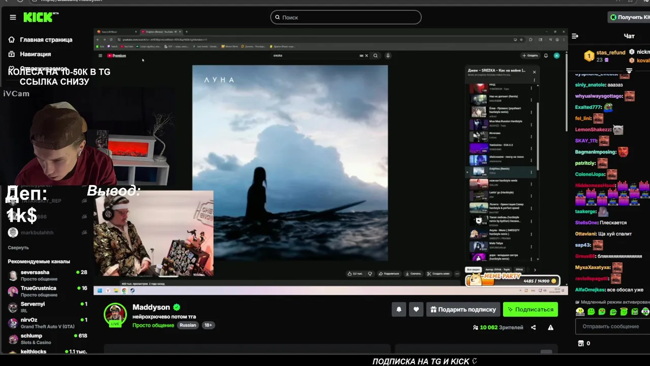
Task: Open the Просто общение category link
Action: (x=153, y=325)
